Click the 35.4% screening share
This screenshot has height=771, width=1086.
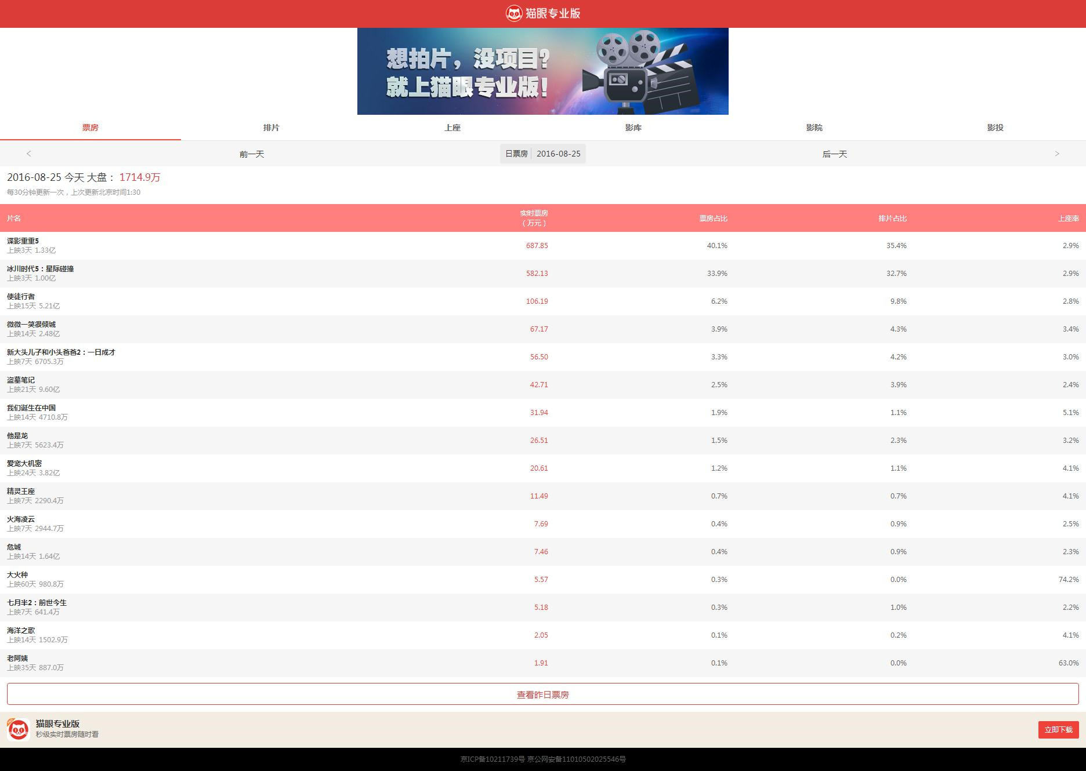pos(896,245)
